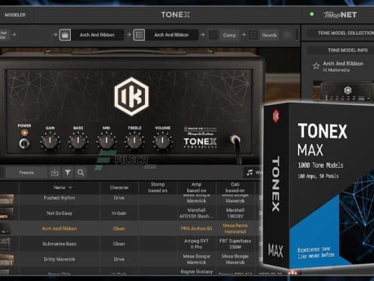Screen dimensions: 374x281
Task: Select the Submarine Bass tone model
Action: click(x=59, y=244)
